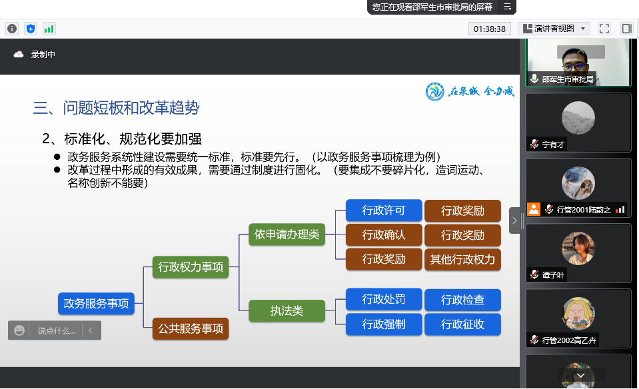Open the 演讲者视图 view dropdown
639x389 pixels.
[554, 29]
